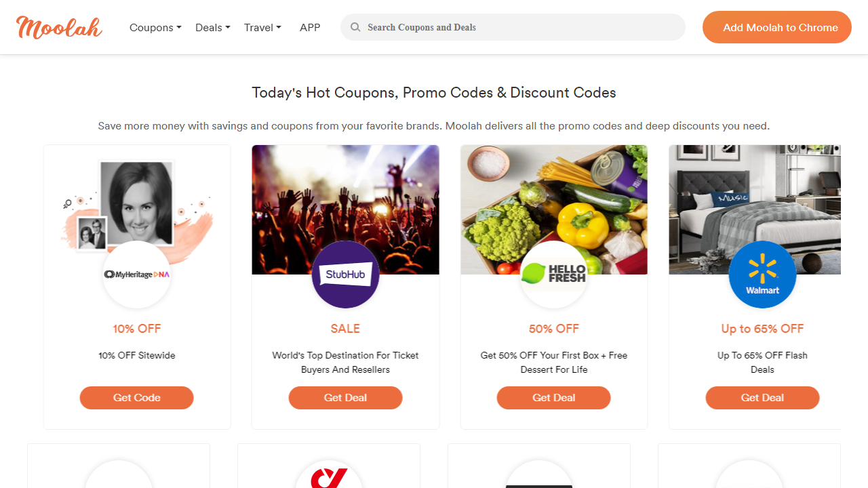Select the StubHub logo badge

345,274
